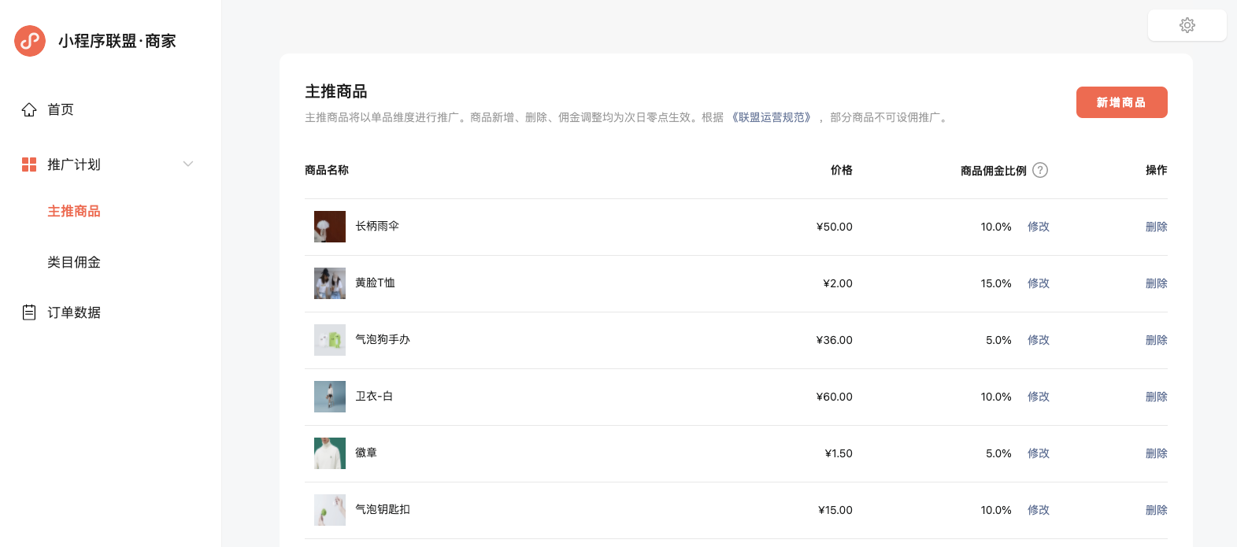Click the 主推商品 page heading
Screen dimensions: 1237x547
pyautogui.click(x=336, y=91)
